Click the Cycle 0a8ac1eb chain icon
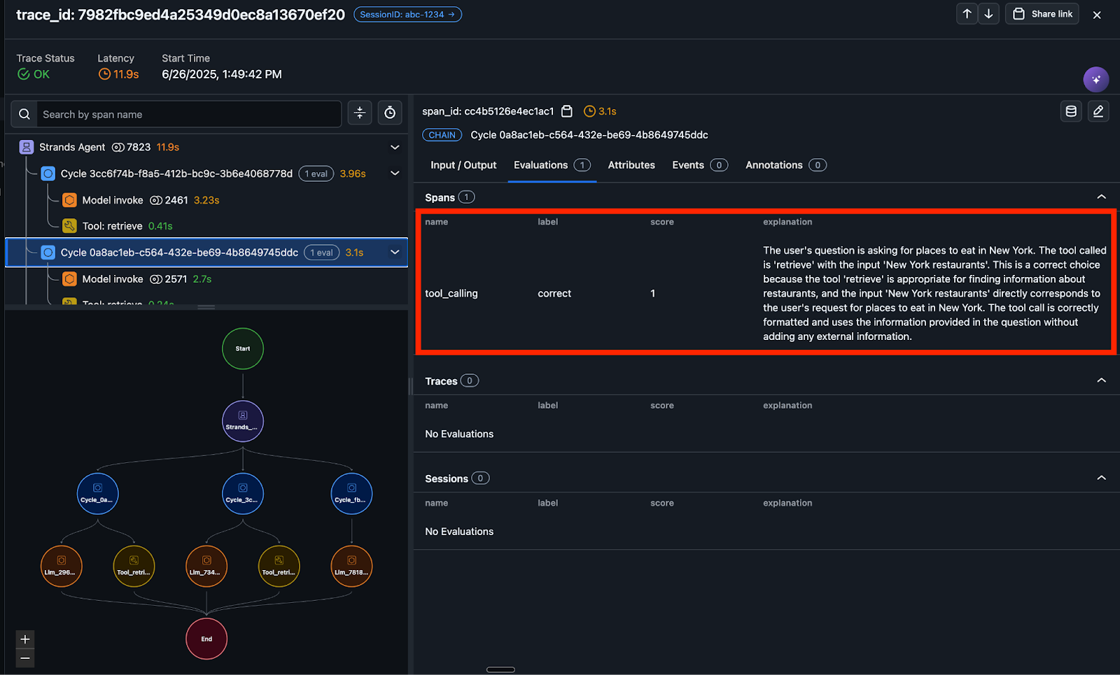 click(x=48, y=253)
